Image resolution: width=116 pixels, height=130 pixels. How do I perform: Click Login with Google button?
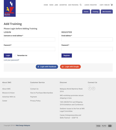coord(70,67)
